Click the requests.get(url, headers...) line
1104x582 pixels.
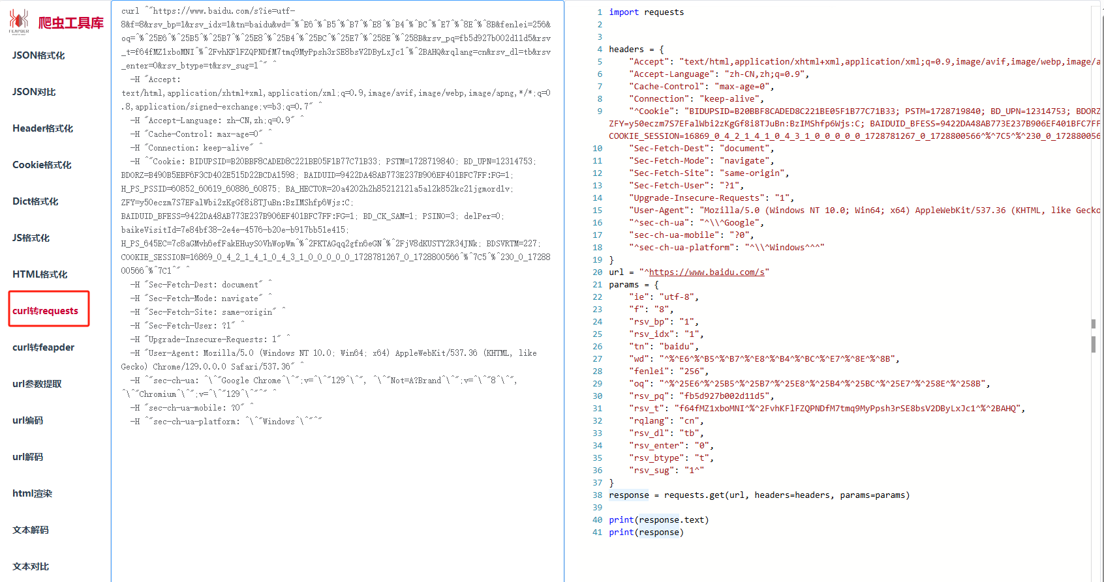tap(759, 495)
